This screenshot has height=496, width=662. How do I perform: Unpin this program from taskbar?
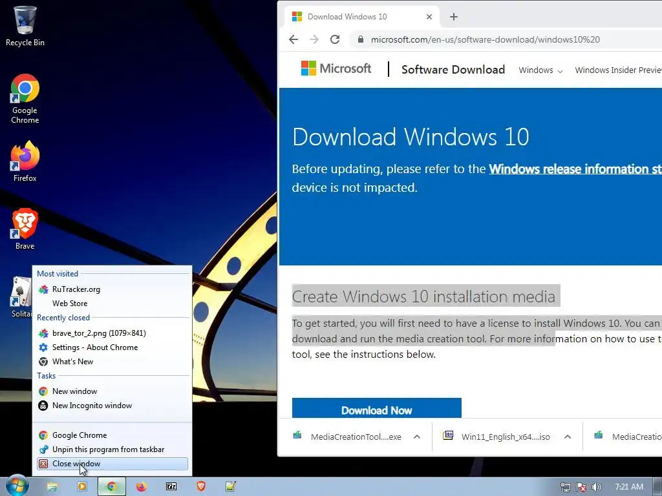pos(112,449)
